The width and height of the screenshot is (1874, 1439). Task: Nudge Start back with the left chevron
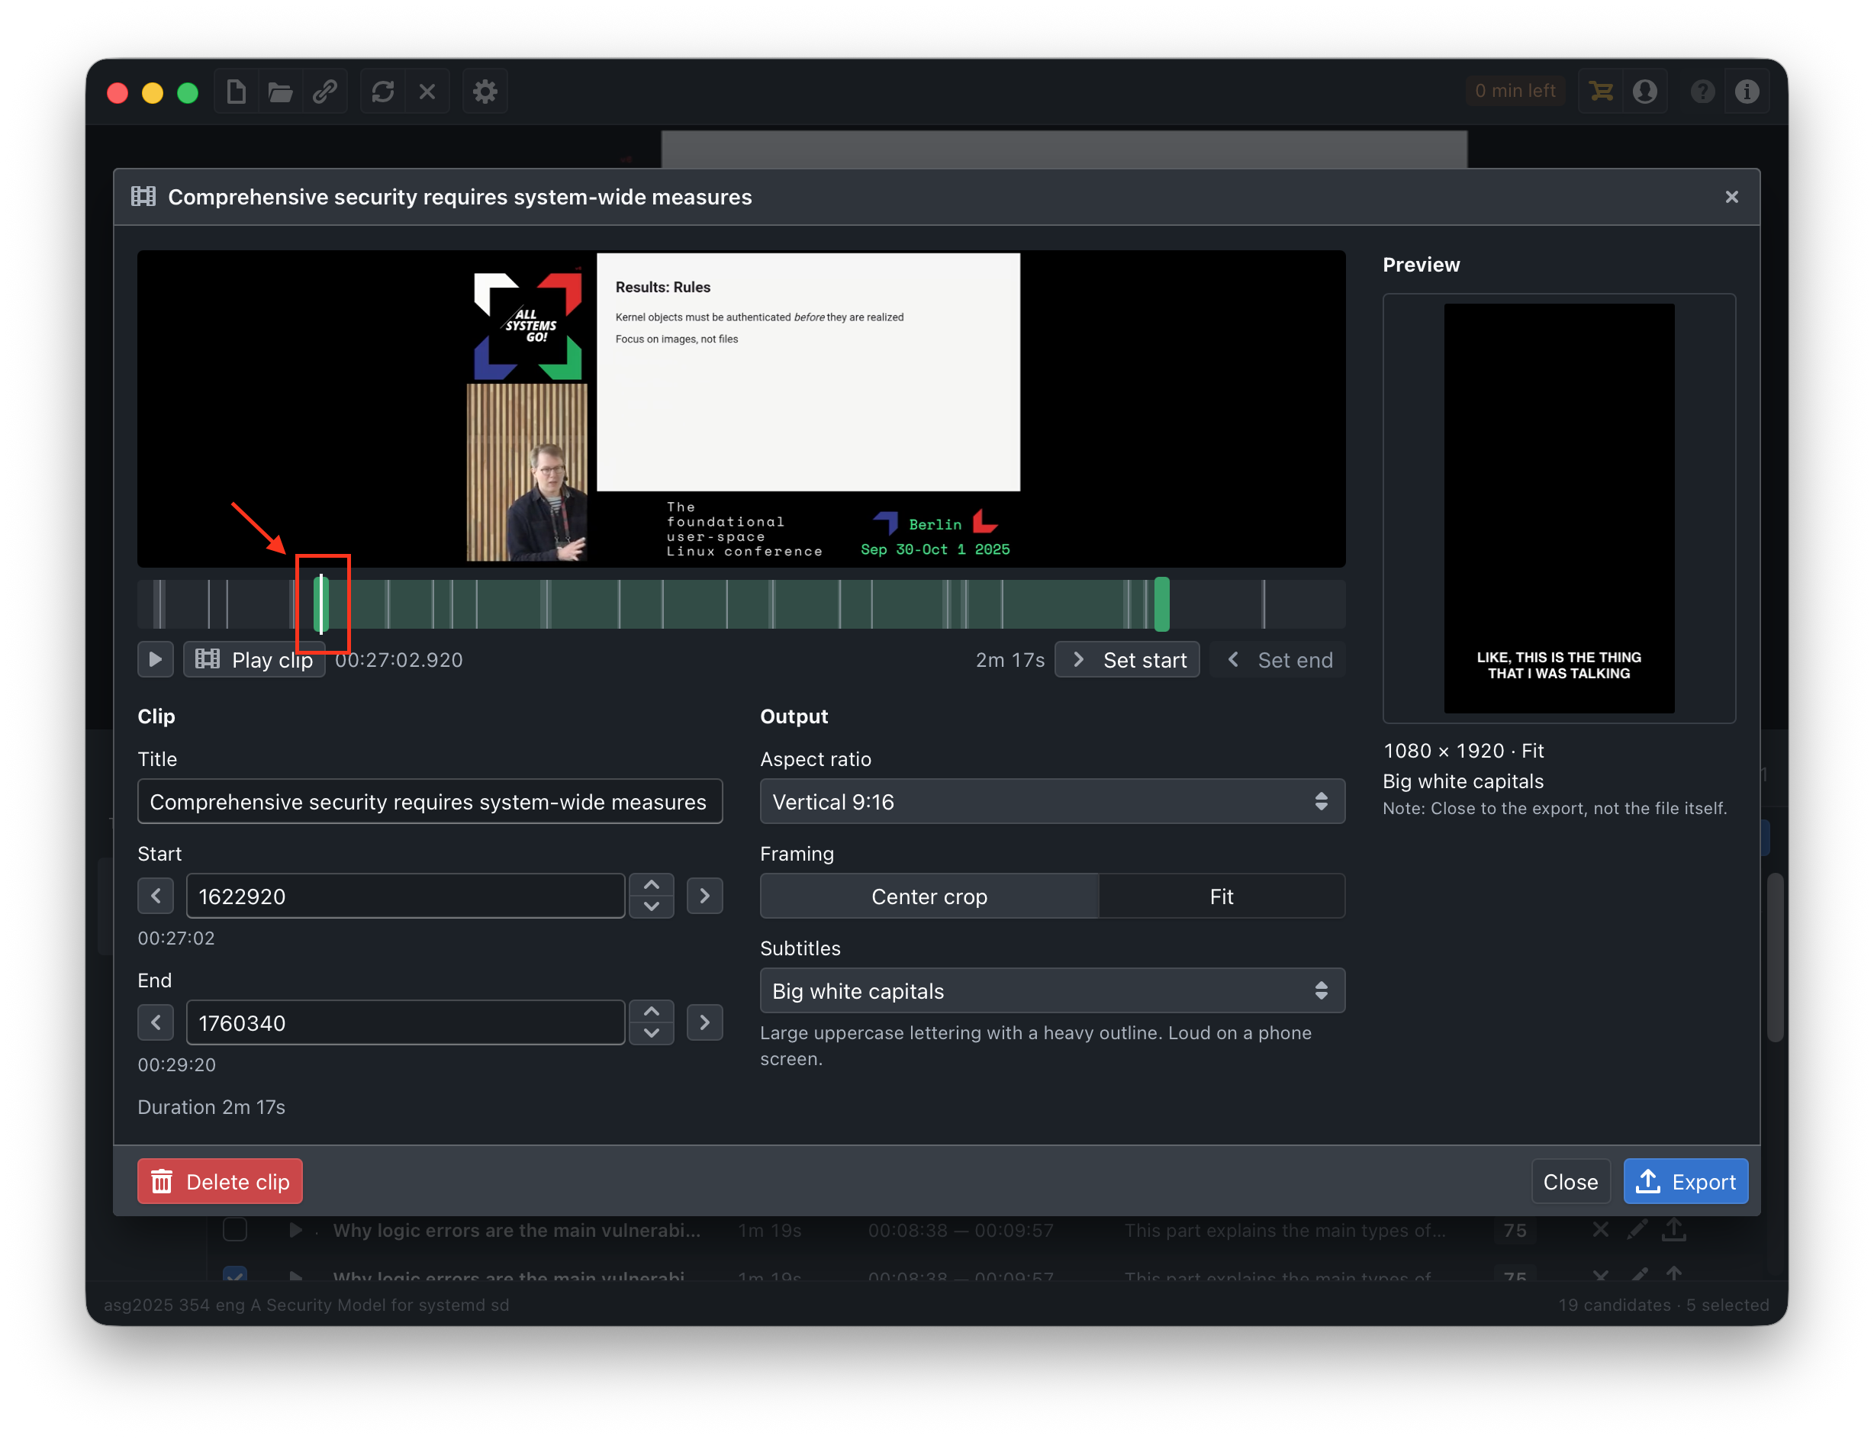point(155,896)
